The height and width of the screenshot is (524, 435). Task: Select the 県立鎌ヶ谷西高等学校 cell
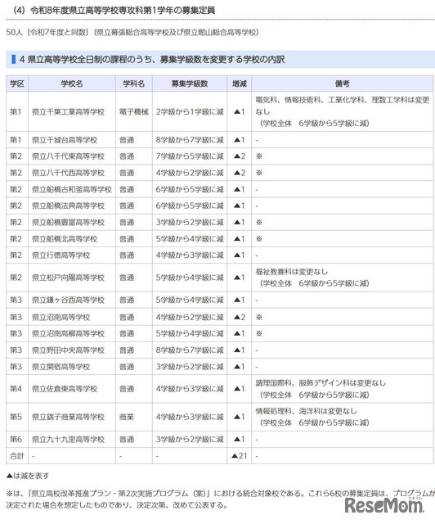72,300
